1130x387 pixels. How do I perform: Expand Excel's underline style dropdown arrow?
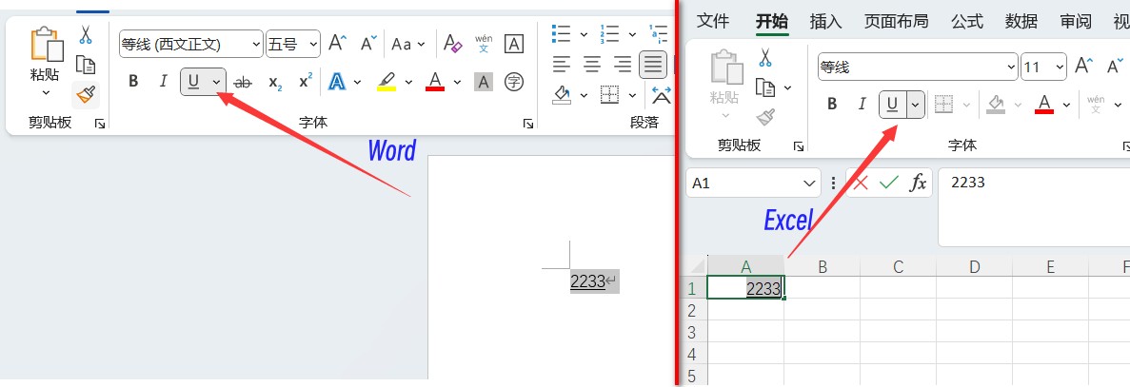[x=915, y=105]
